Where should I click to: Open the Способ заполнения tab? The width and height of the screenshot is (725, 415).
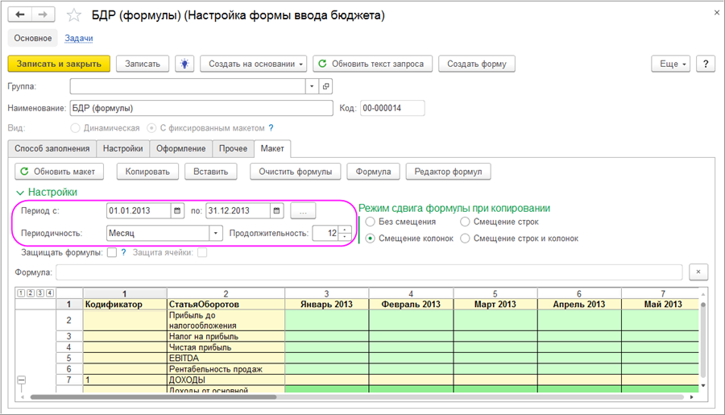52,148
